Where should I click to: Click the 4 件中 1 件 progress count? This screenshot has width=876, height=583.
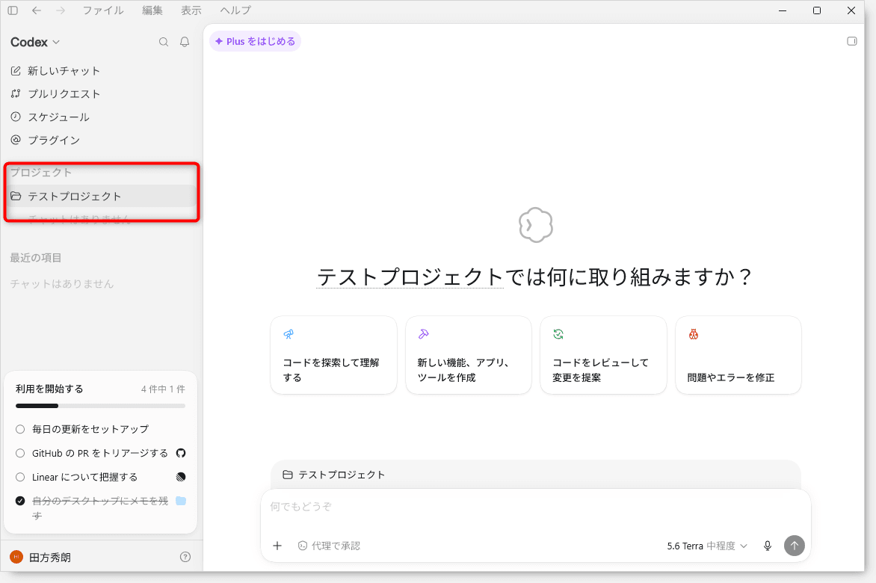[x=163, y=389]
